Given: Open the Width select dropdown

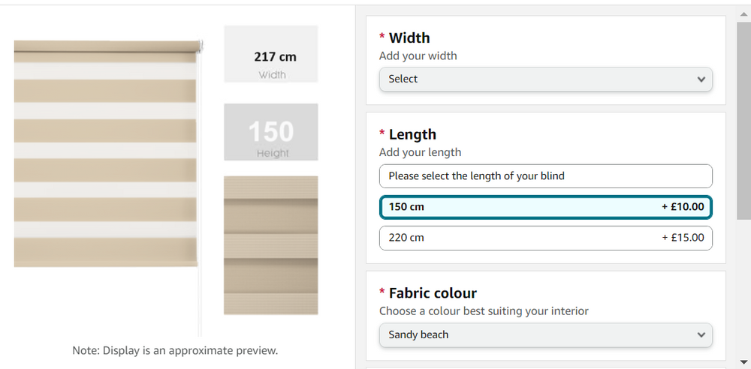Looking at the screenshot, I should pos(545,79).
